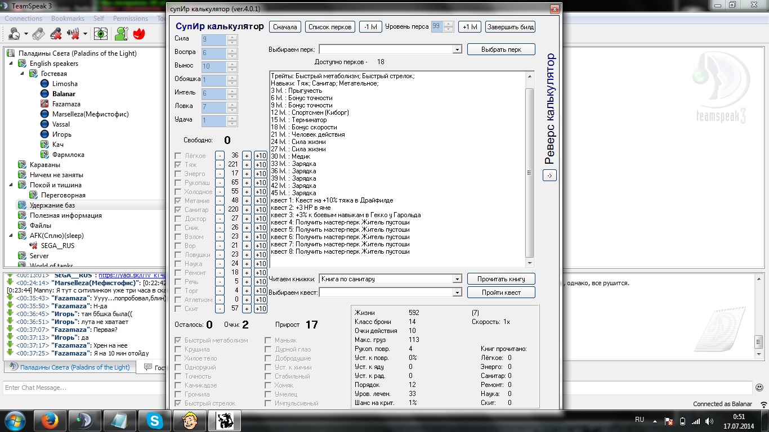Collapse the AFK(Сплю)(sleep) channel
The image size is (769, 432).
click(11, 236)
